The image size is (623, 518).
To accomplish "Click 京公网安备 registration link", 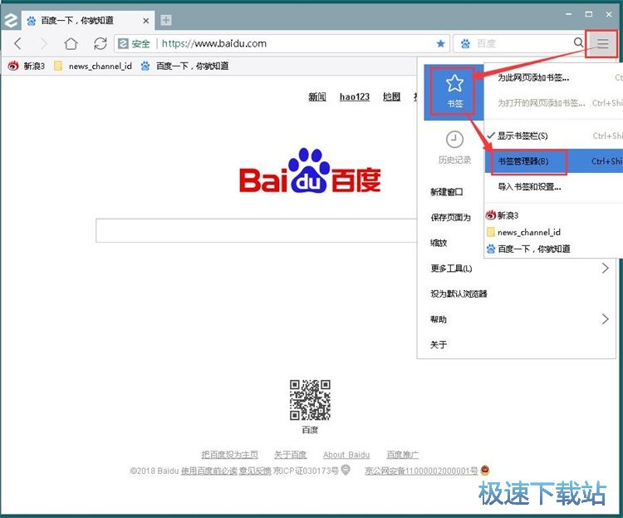I will coord(421,471).
